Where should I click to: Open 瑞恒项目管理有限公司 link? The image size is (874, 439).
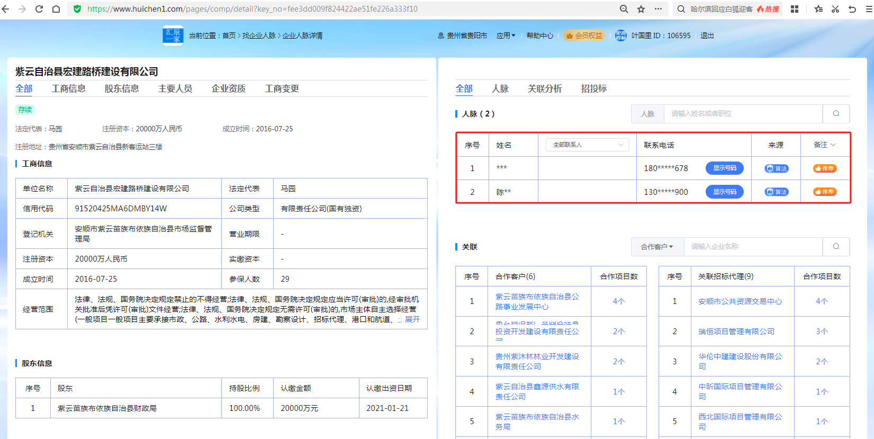[x=736, y=332]
